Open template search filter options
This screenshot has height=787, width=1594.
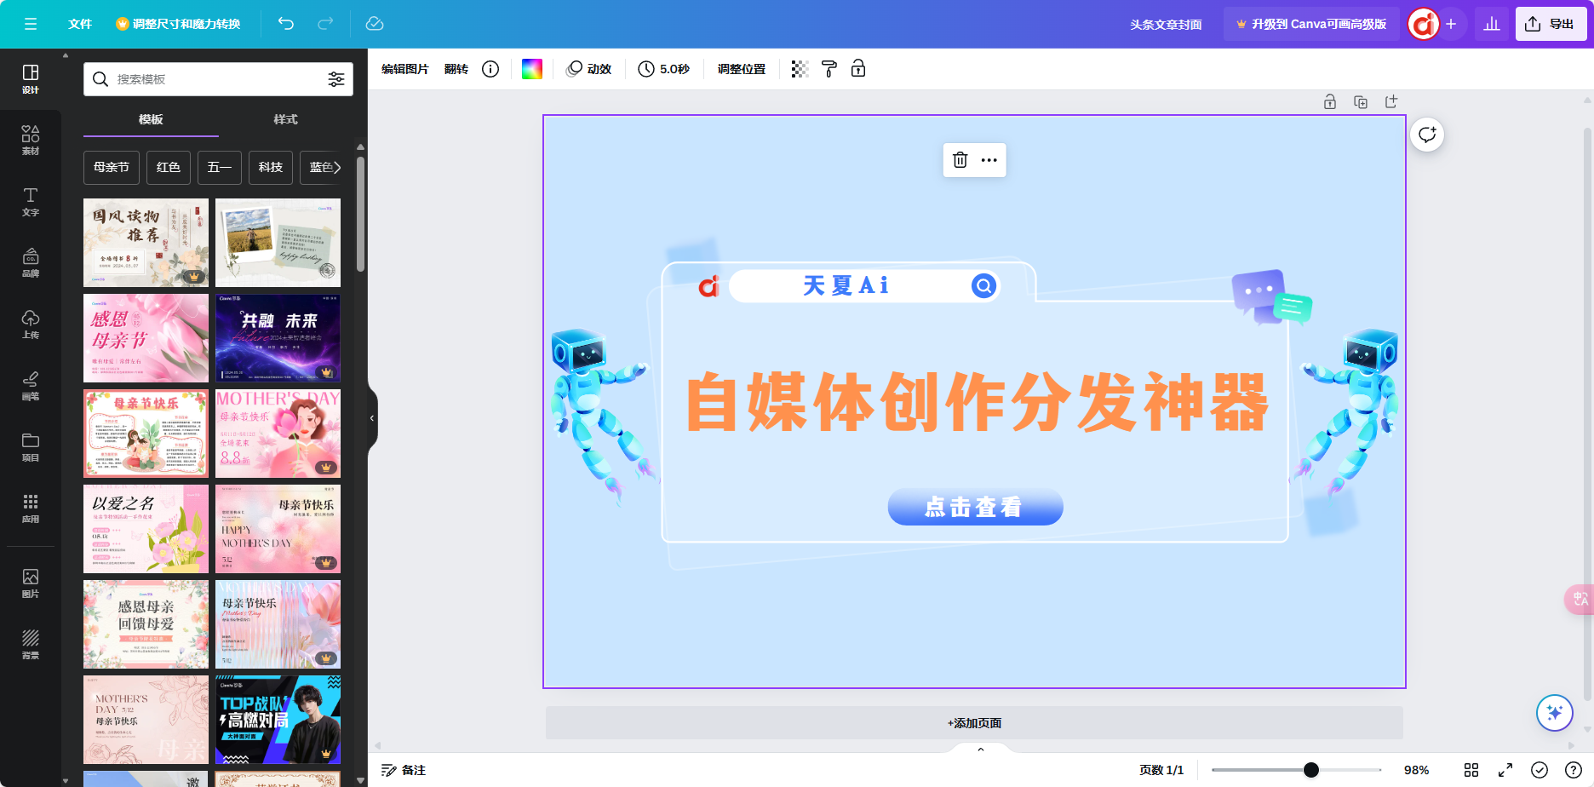coord(336,79)
